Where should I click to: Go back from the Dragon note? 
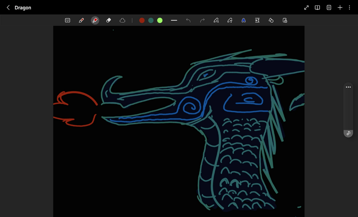[8, 8]
